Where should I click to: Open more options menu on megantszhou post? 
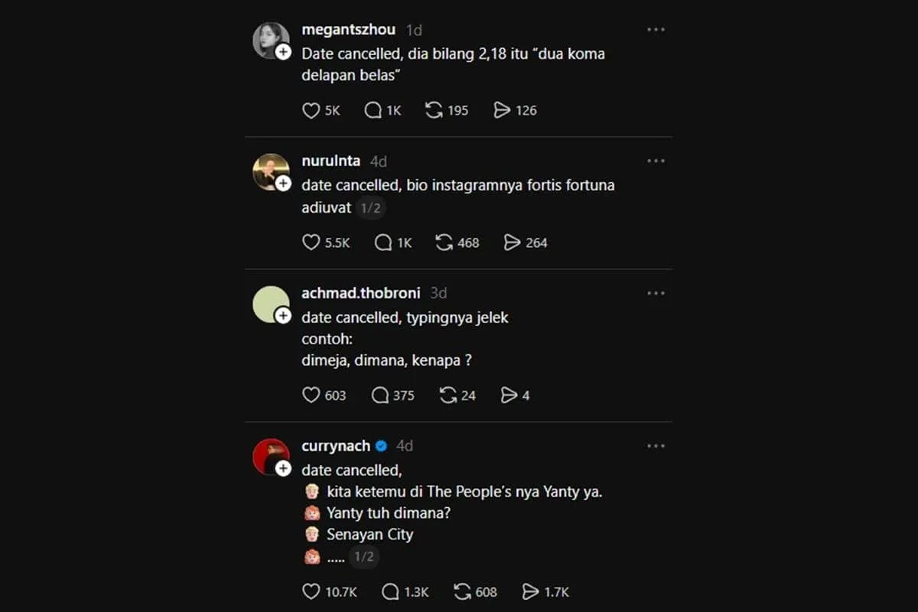tap(656, 30)
